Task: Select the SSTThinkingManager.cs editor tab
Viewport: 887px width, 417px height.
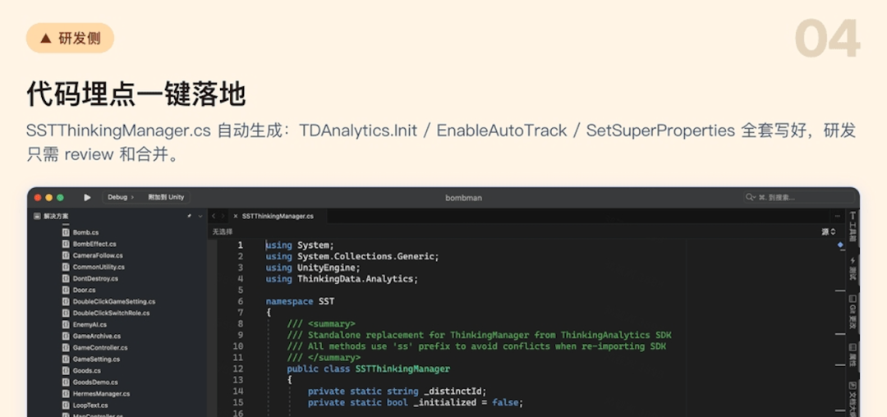Action: [x=278, y=216]
